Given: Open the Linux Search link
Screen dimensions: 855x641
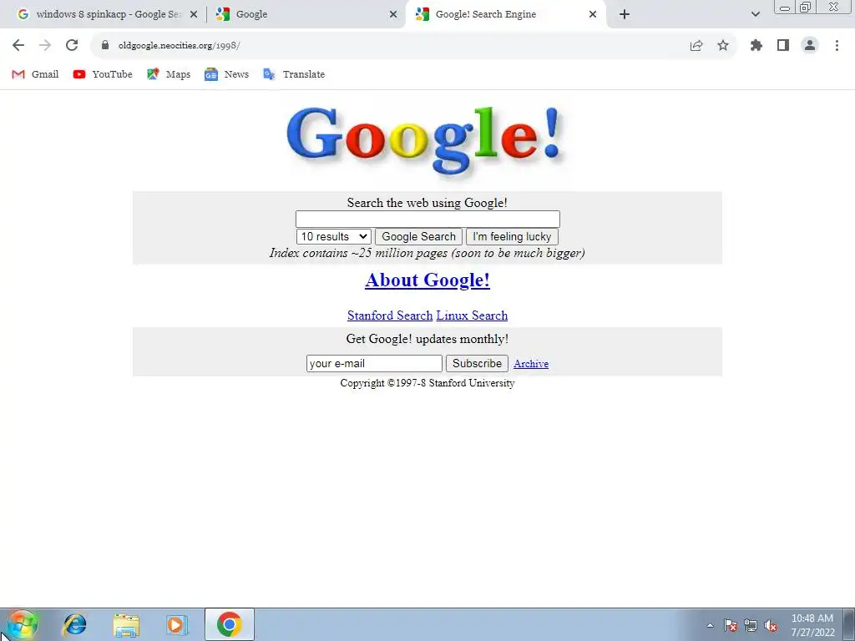Looking at the screenshot, I should coord(472,315).
